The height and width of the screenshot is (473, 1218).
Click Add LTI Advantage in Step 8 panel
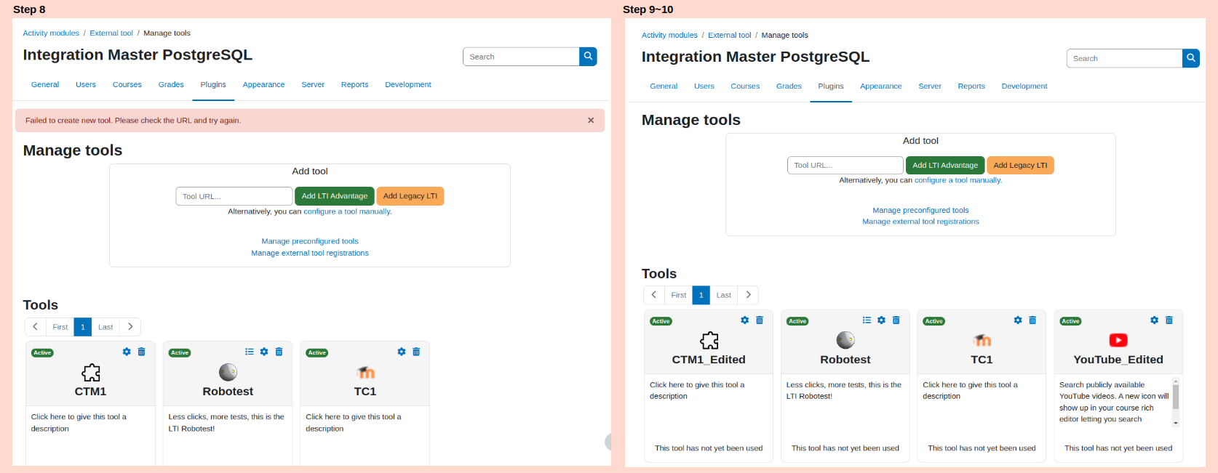[335, 196]
